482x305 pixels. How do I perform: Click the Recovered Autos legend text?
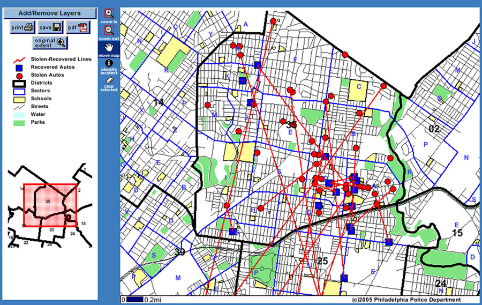pos(52,67)
